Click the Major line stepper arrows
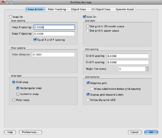 147,69
